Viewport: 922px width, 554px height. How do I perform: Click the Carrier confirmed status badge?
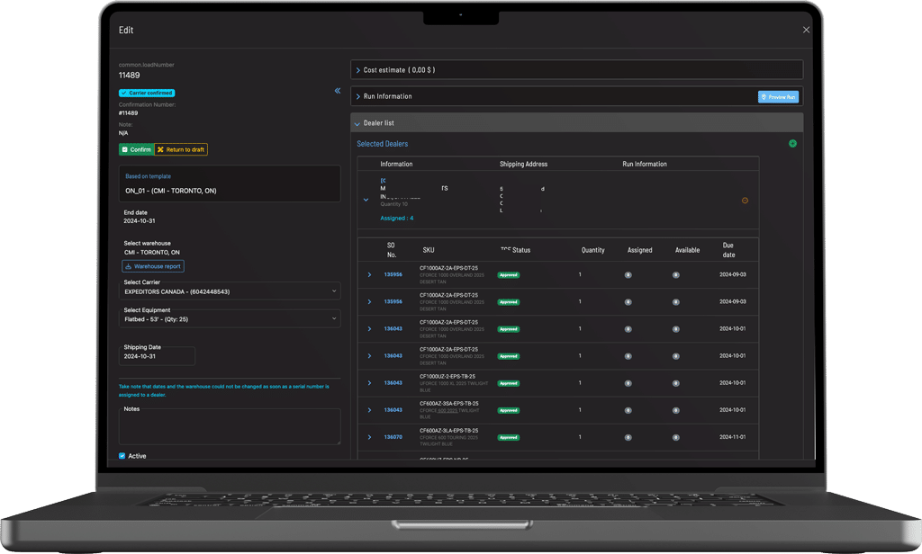[147, 93]
